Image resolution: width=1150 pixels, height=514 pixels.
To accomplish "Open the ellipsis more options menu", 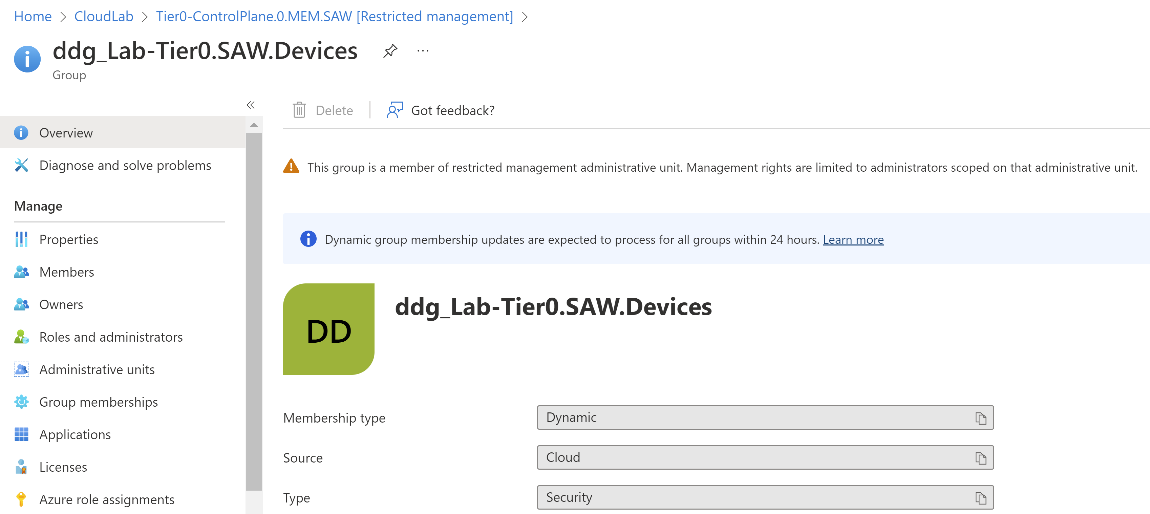I will (423, 51).
